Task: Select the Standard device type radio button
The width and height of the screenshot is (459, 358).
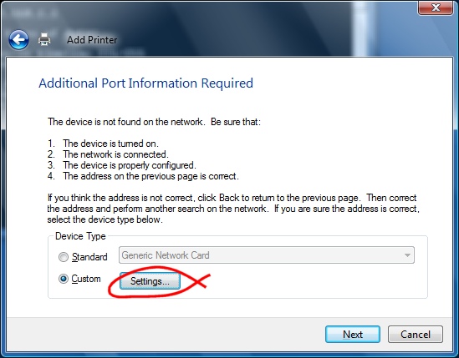Action: (64, 257)
